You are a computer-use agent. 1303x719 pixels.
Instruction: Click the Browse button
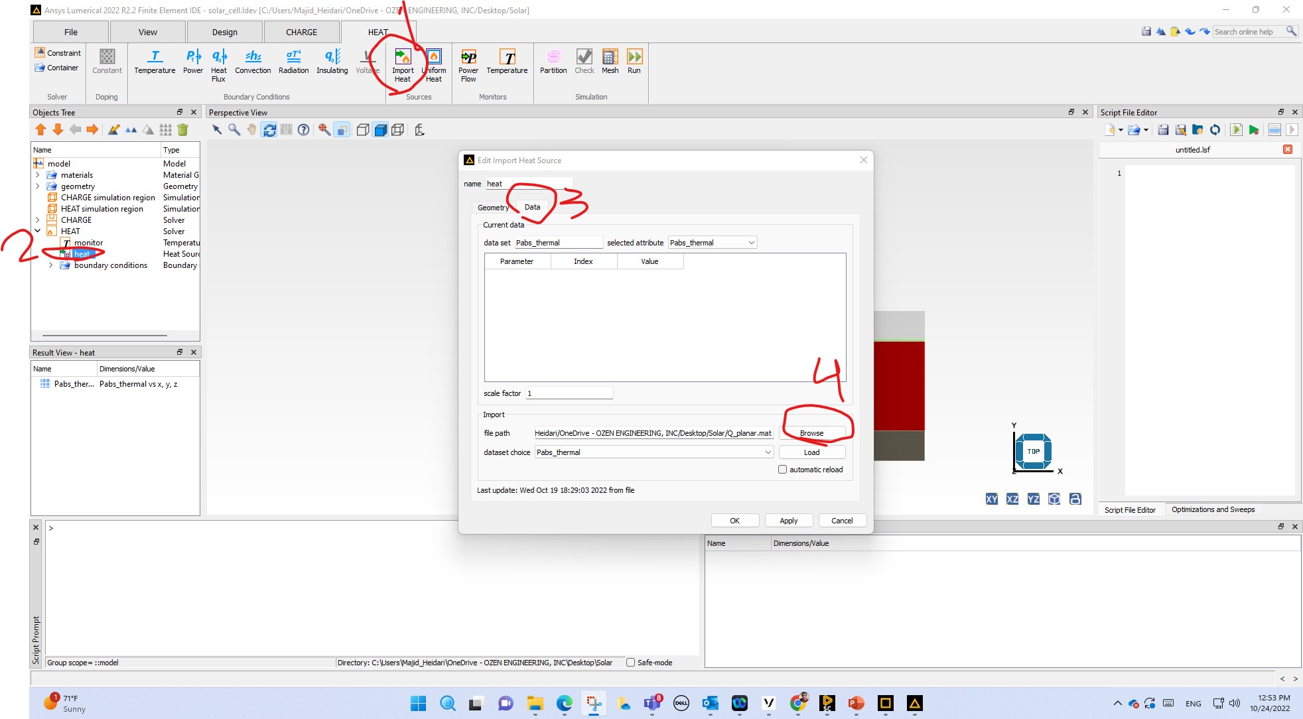coord(811,433)
